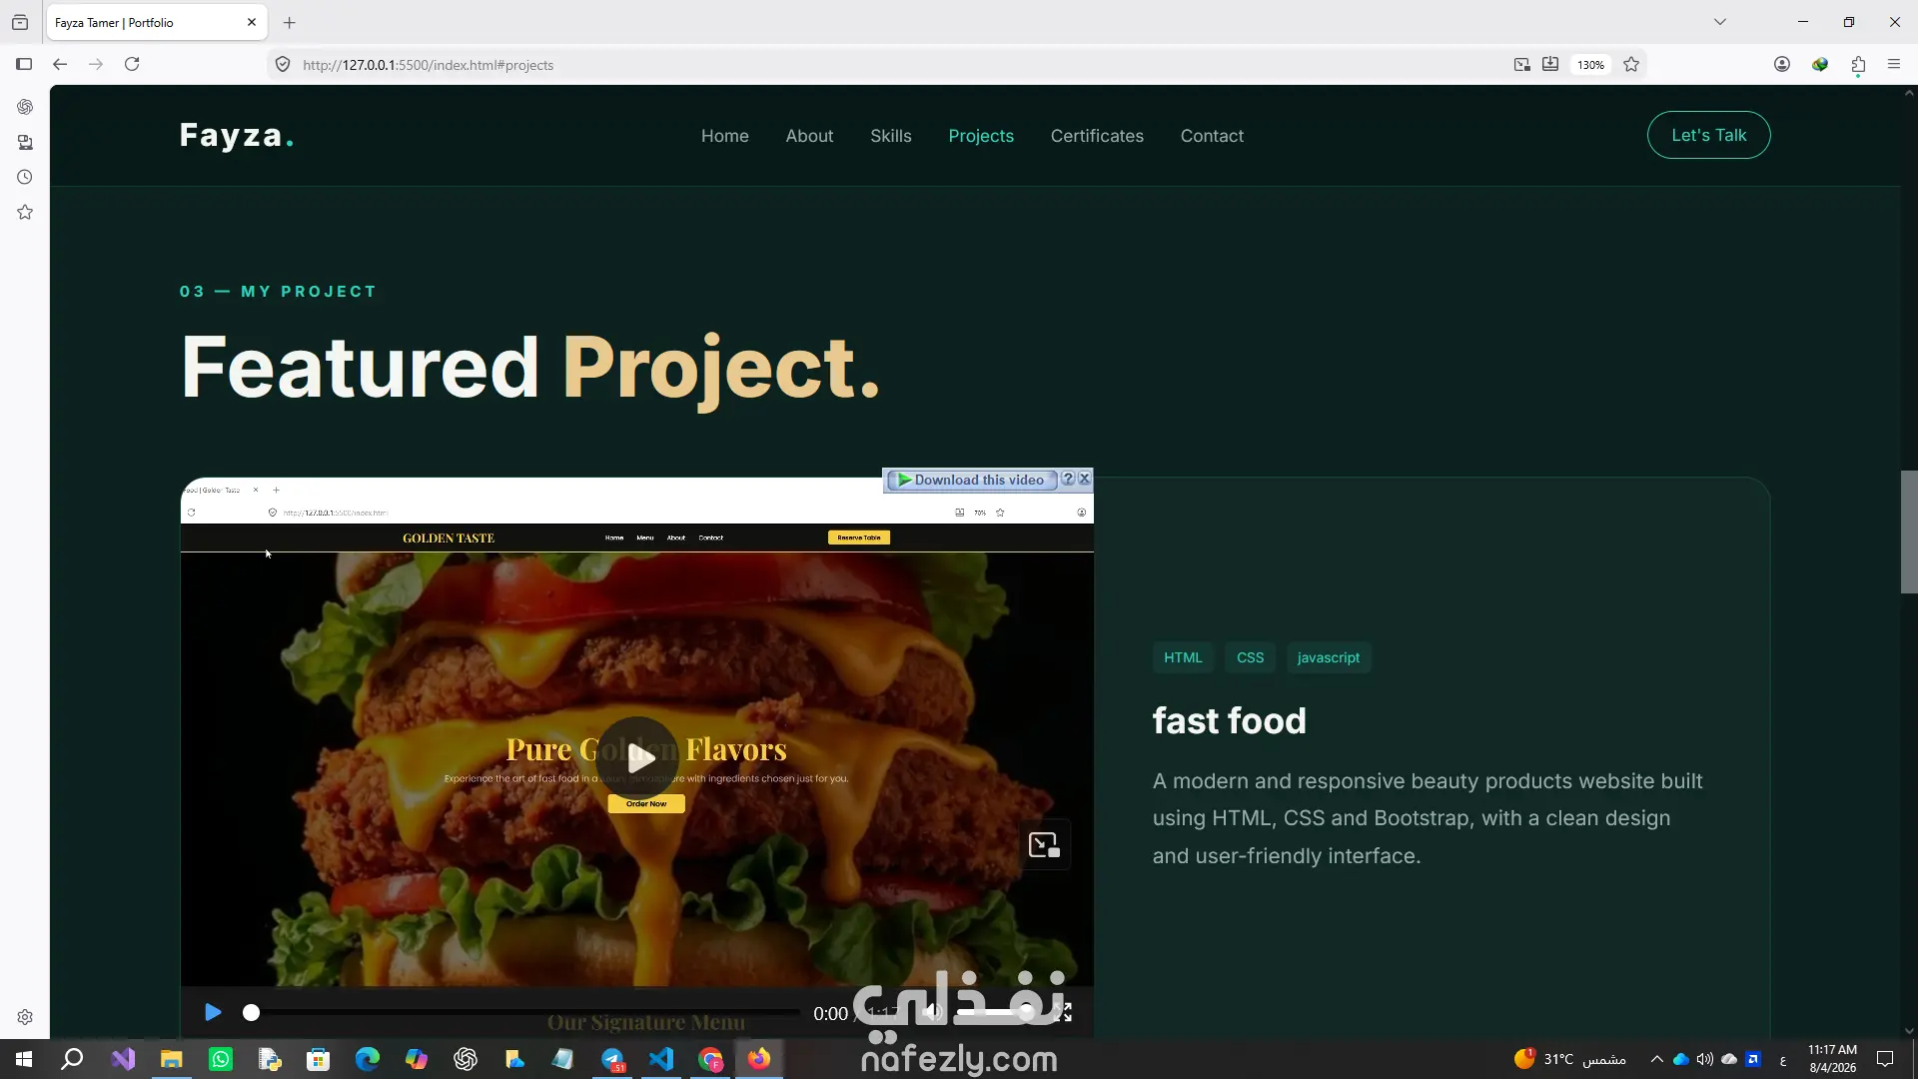The image size is (1918, 1079).
Task: Open History in the sidebar
Action: pos(25,177)
